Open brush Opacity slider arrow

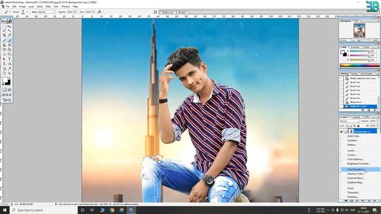(75, 12)
